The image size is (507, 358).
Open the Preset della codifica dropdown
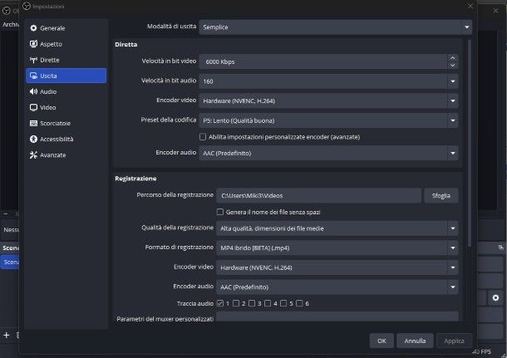(x=336, y=120)
